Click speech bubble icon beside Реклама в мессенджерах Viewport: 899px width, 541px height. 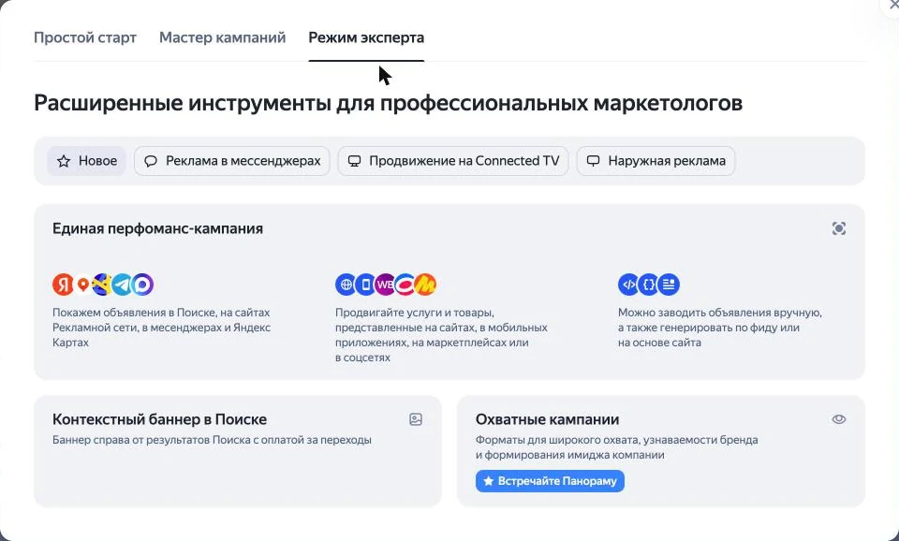pyautogui.click(x=151, y=161)
